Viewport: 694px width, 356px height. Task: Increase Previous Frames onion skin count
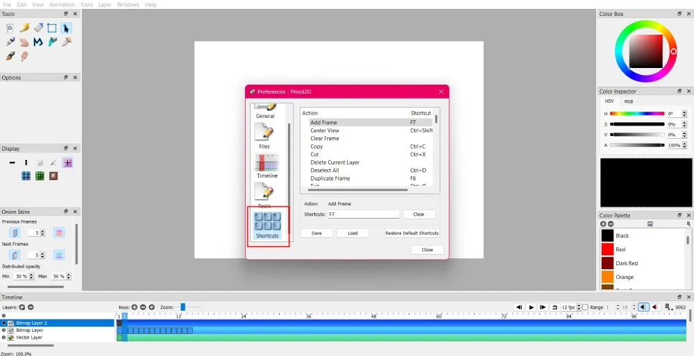click(43, 231)
